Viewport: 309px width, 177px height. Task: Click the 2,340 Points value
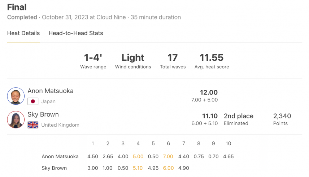click(x=282, y=116)
